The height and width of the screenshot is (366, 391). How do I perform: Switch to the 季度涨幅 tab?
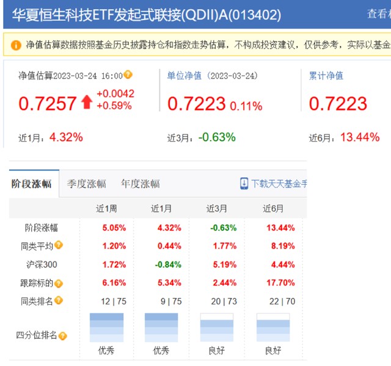(x=86, y=184)
